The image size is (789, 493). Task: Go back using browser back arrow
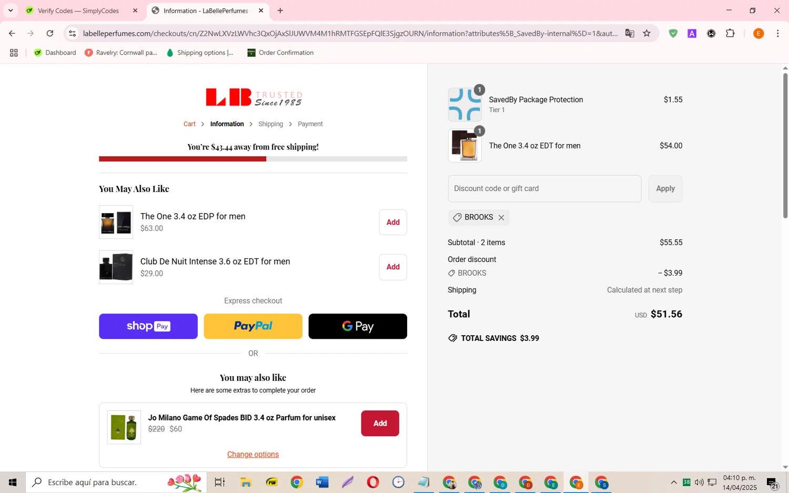(x=12, y=34)
